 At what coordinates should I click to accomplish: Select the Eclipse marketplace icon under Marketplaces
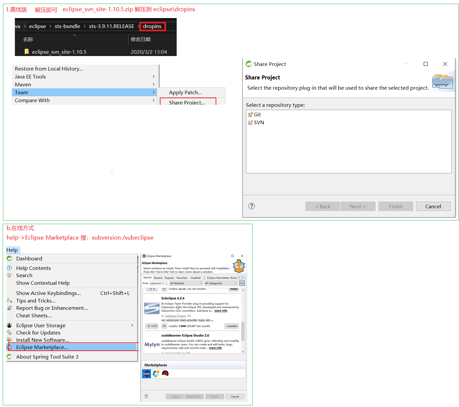(x=147, y=373)
